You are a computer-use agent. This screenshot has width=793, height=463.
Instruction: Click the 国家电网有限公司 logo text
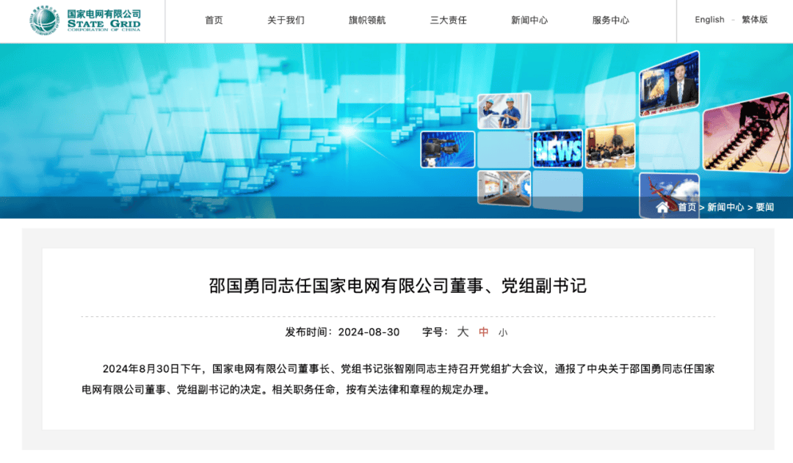tap(104, 14)
